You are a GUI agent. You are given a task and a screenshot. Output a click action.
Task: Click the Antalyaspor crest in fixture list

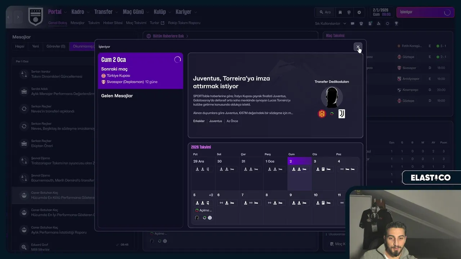pos(399,79)
